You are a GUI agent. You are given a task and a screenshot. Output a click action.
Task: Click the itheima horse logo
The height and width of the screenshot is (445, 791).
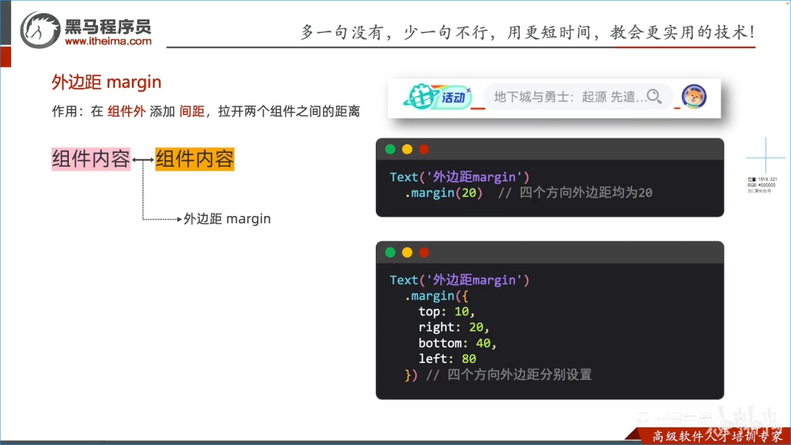pyautogui.click(x=40, y=30)
